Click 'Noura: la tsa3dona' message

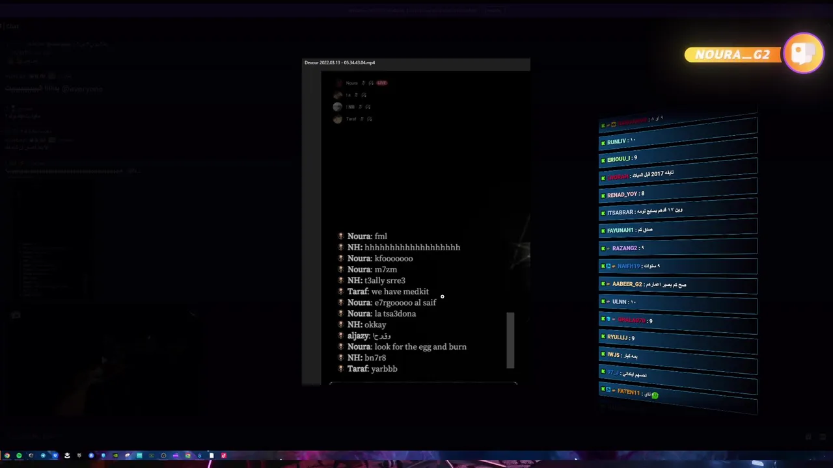381,314
